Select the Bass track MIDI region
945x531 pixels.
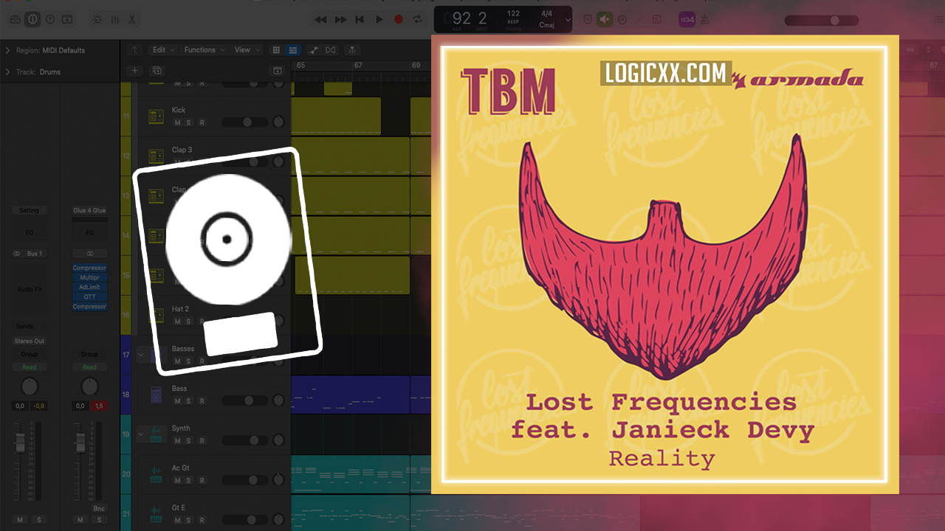(x=351, y=395)
